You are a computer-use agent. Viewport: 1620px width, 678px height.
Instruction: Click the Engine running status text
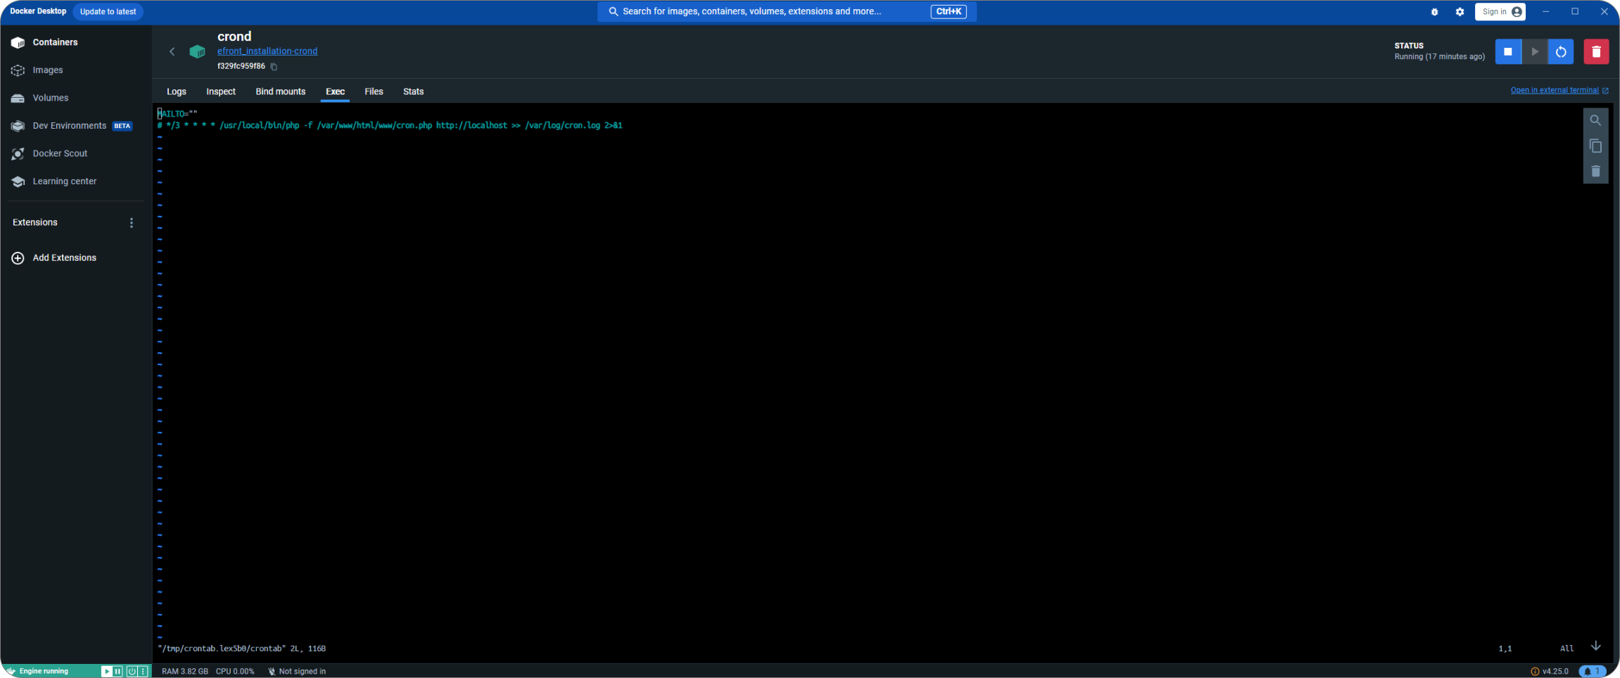pyautogui.click(x=44, y=672)
